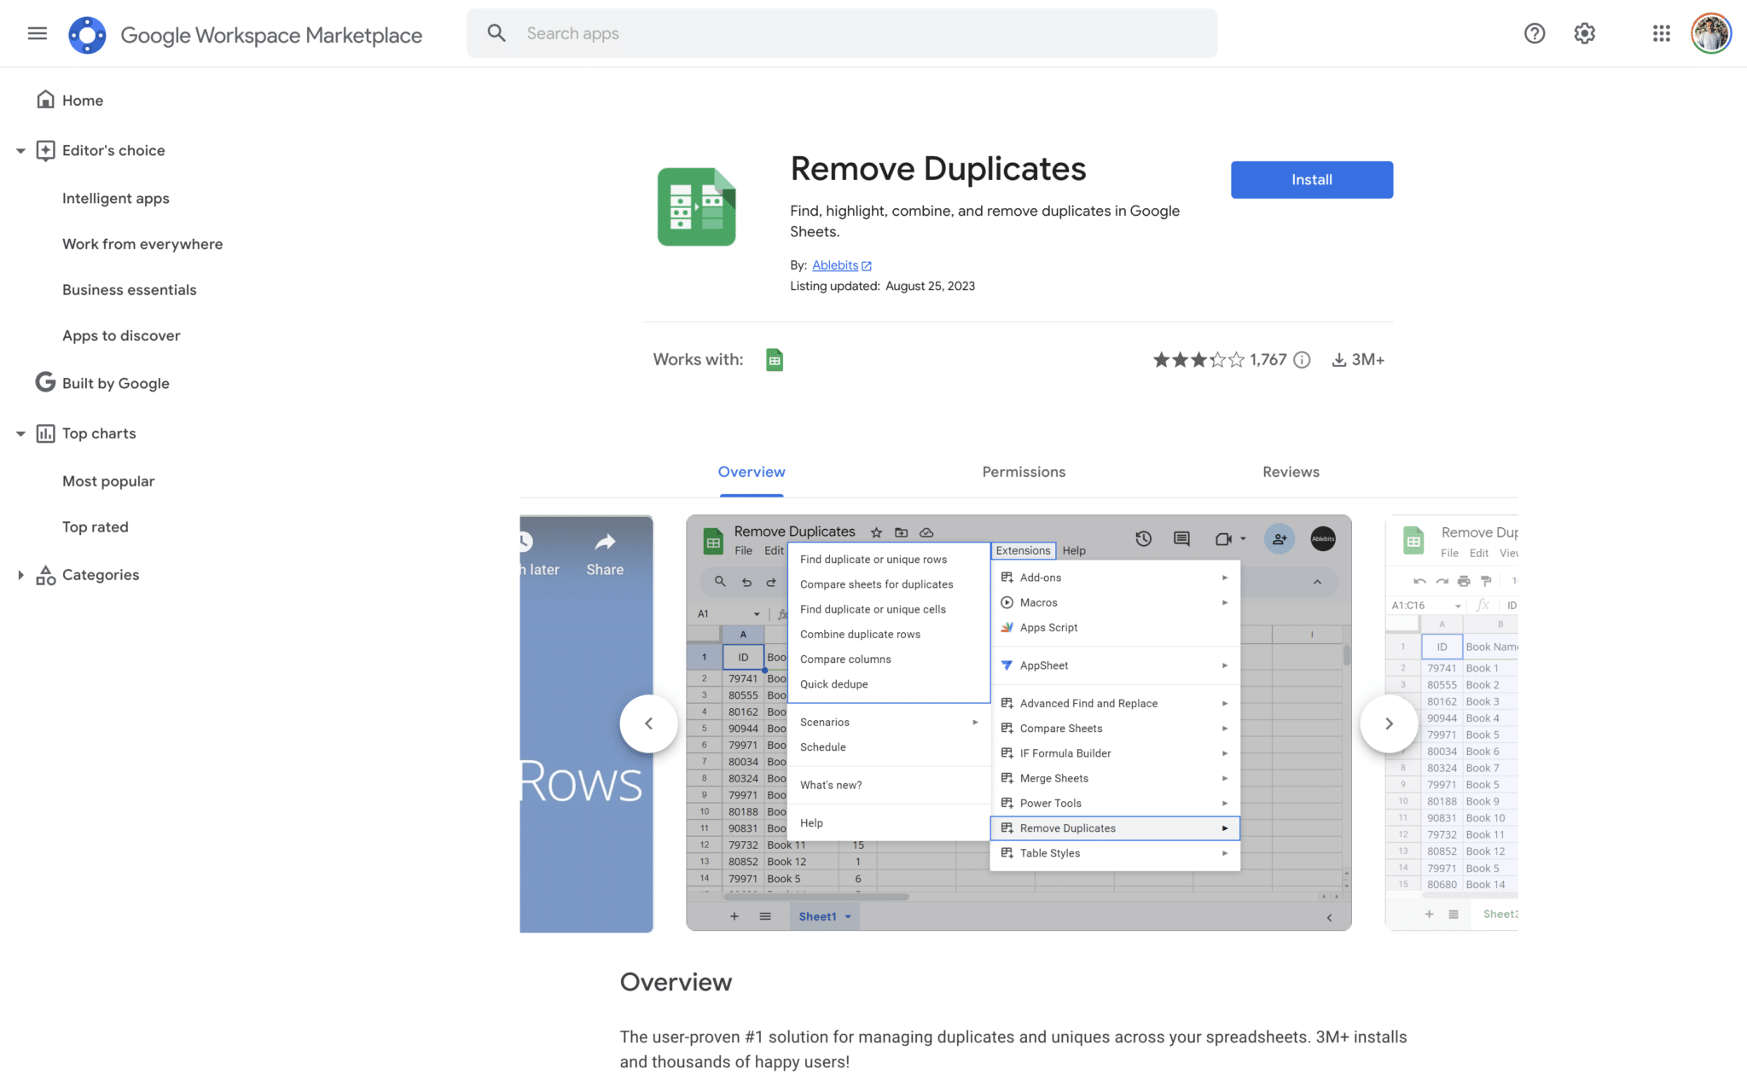
Task: Click the Remove Duplicates title heading
Action: click(938, 169)
